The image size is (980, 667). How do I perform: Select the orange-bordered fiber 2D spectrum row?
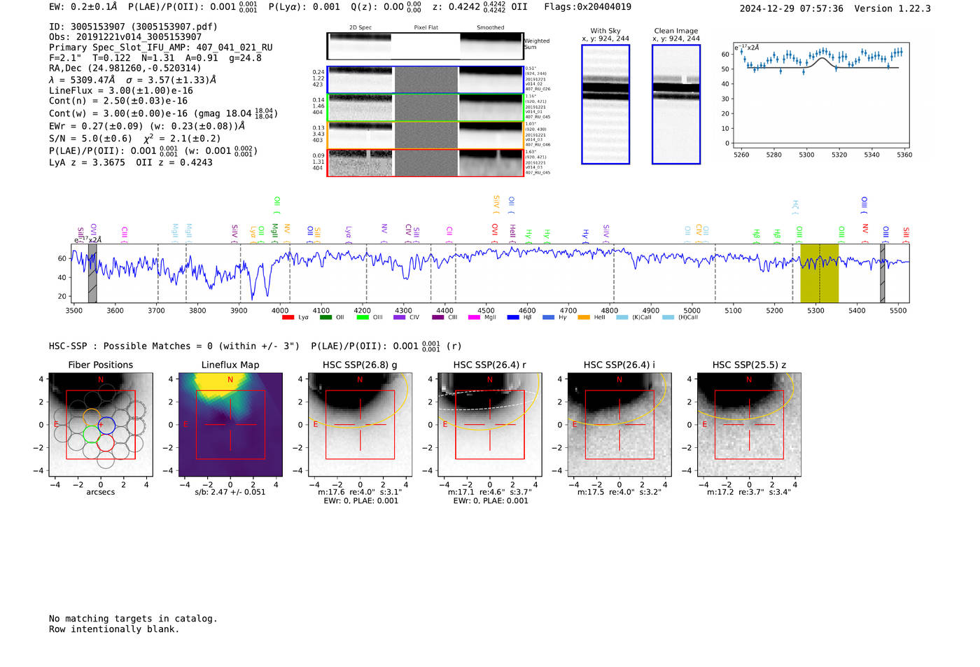click(425, 135)
